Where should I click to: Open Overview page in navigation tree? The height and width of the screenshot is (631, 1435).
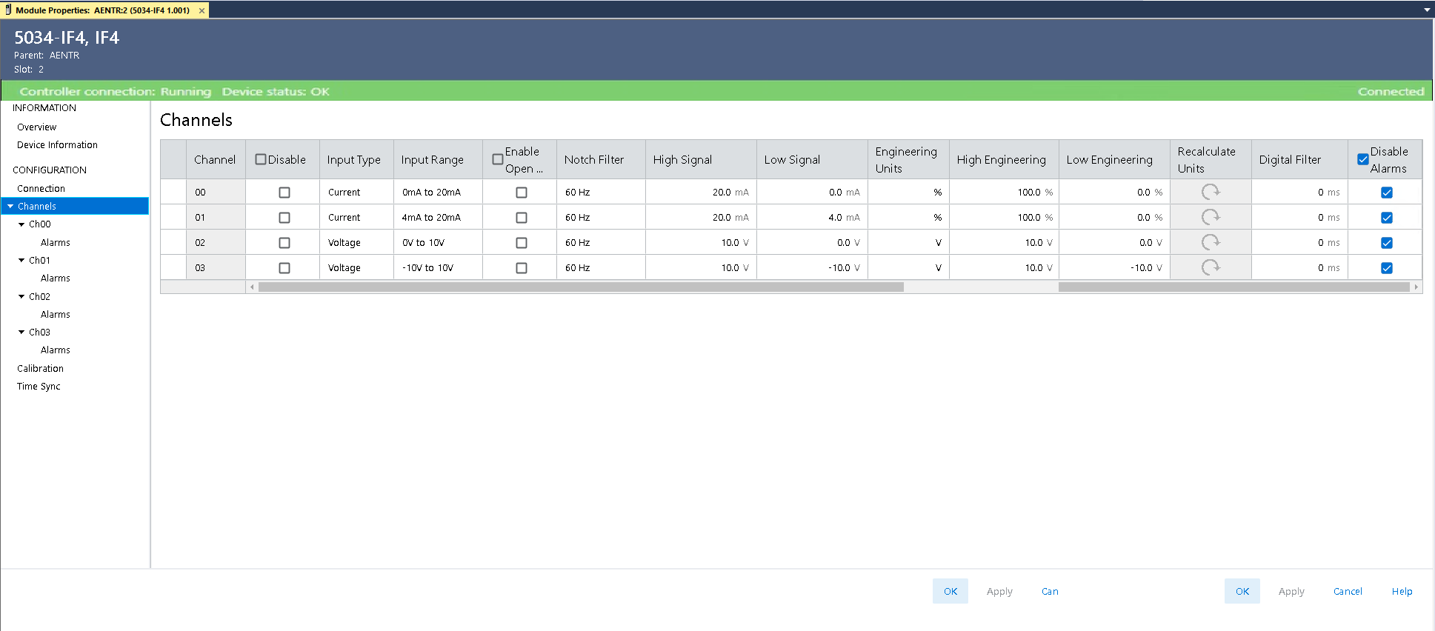37,127
